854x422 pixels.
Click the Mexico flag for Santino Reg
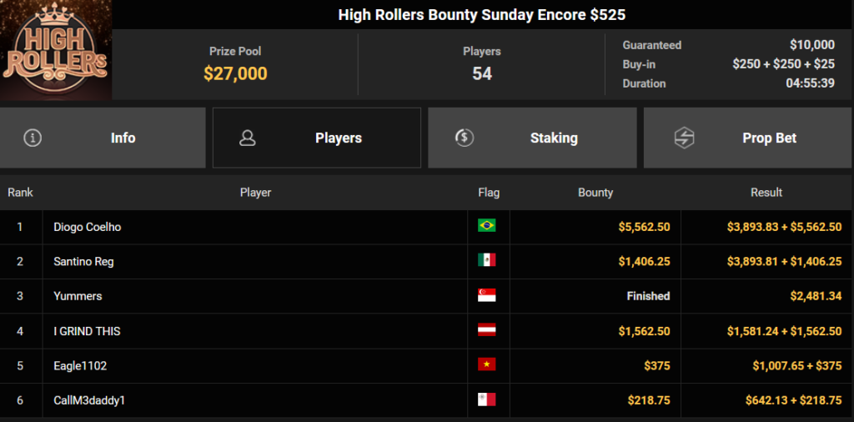tap(486, 261)
